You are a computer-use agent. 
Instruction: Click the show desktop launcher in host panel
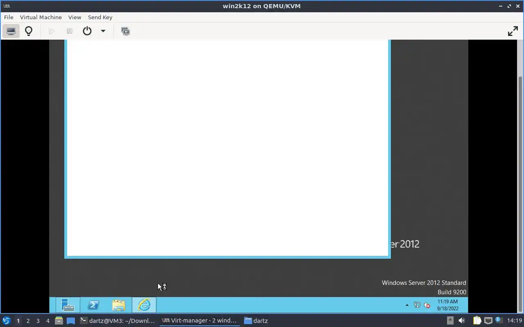coord(71,321)
